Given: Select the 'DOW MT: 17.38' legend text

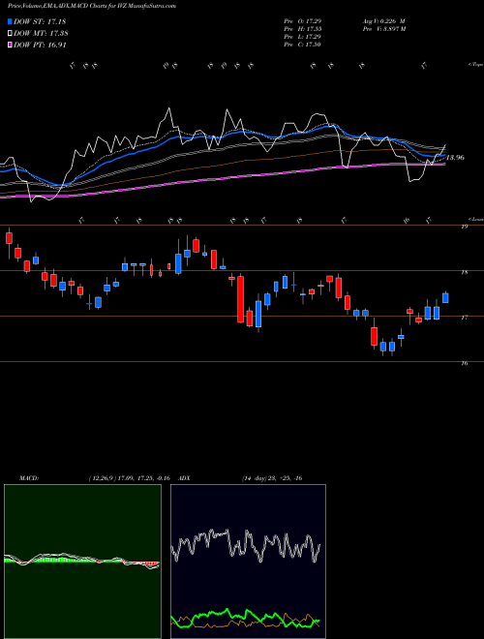Looking at the screenshot, I should 41,34.
